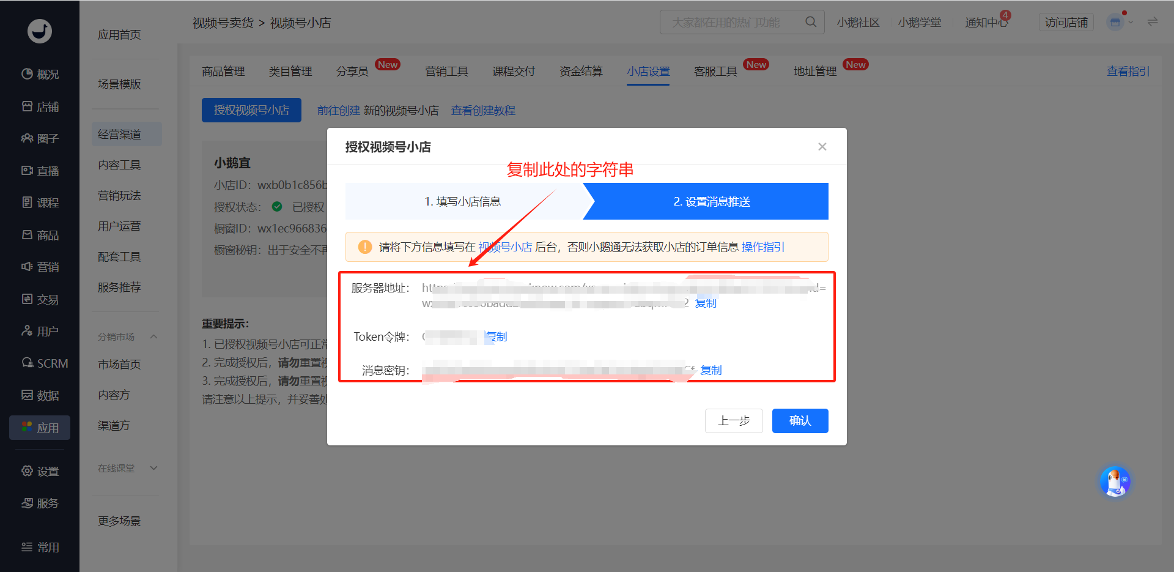This screenshot has height=572, width=1174.
Task: Click the 授权视频号小店 blue button
Action: tap(251, 110)
